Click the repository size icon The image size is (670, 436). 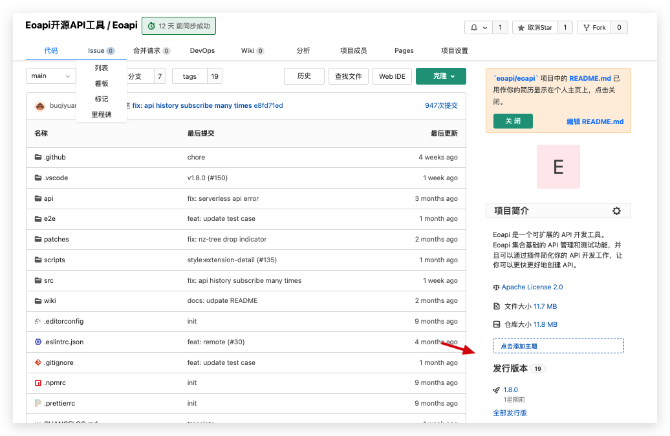point(496,324)
